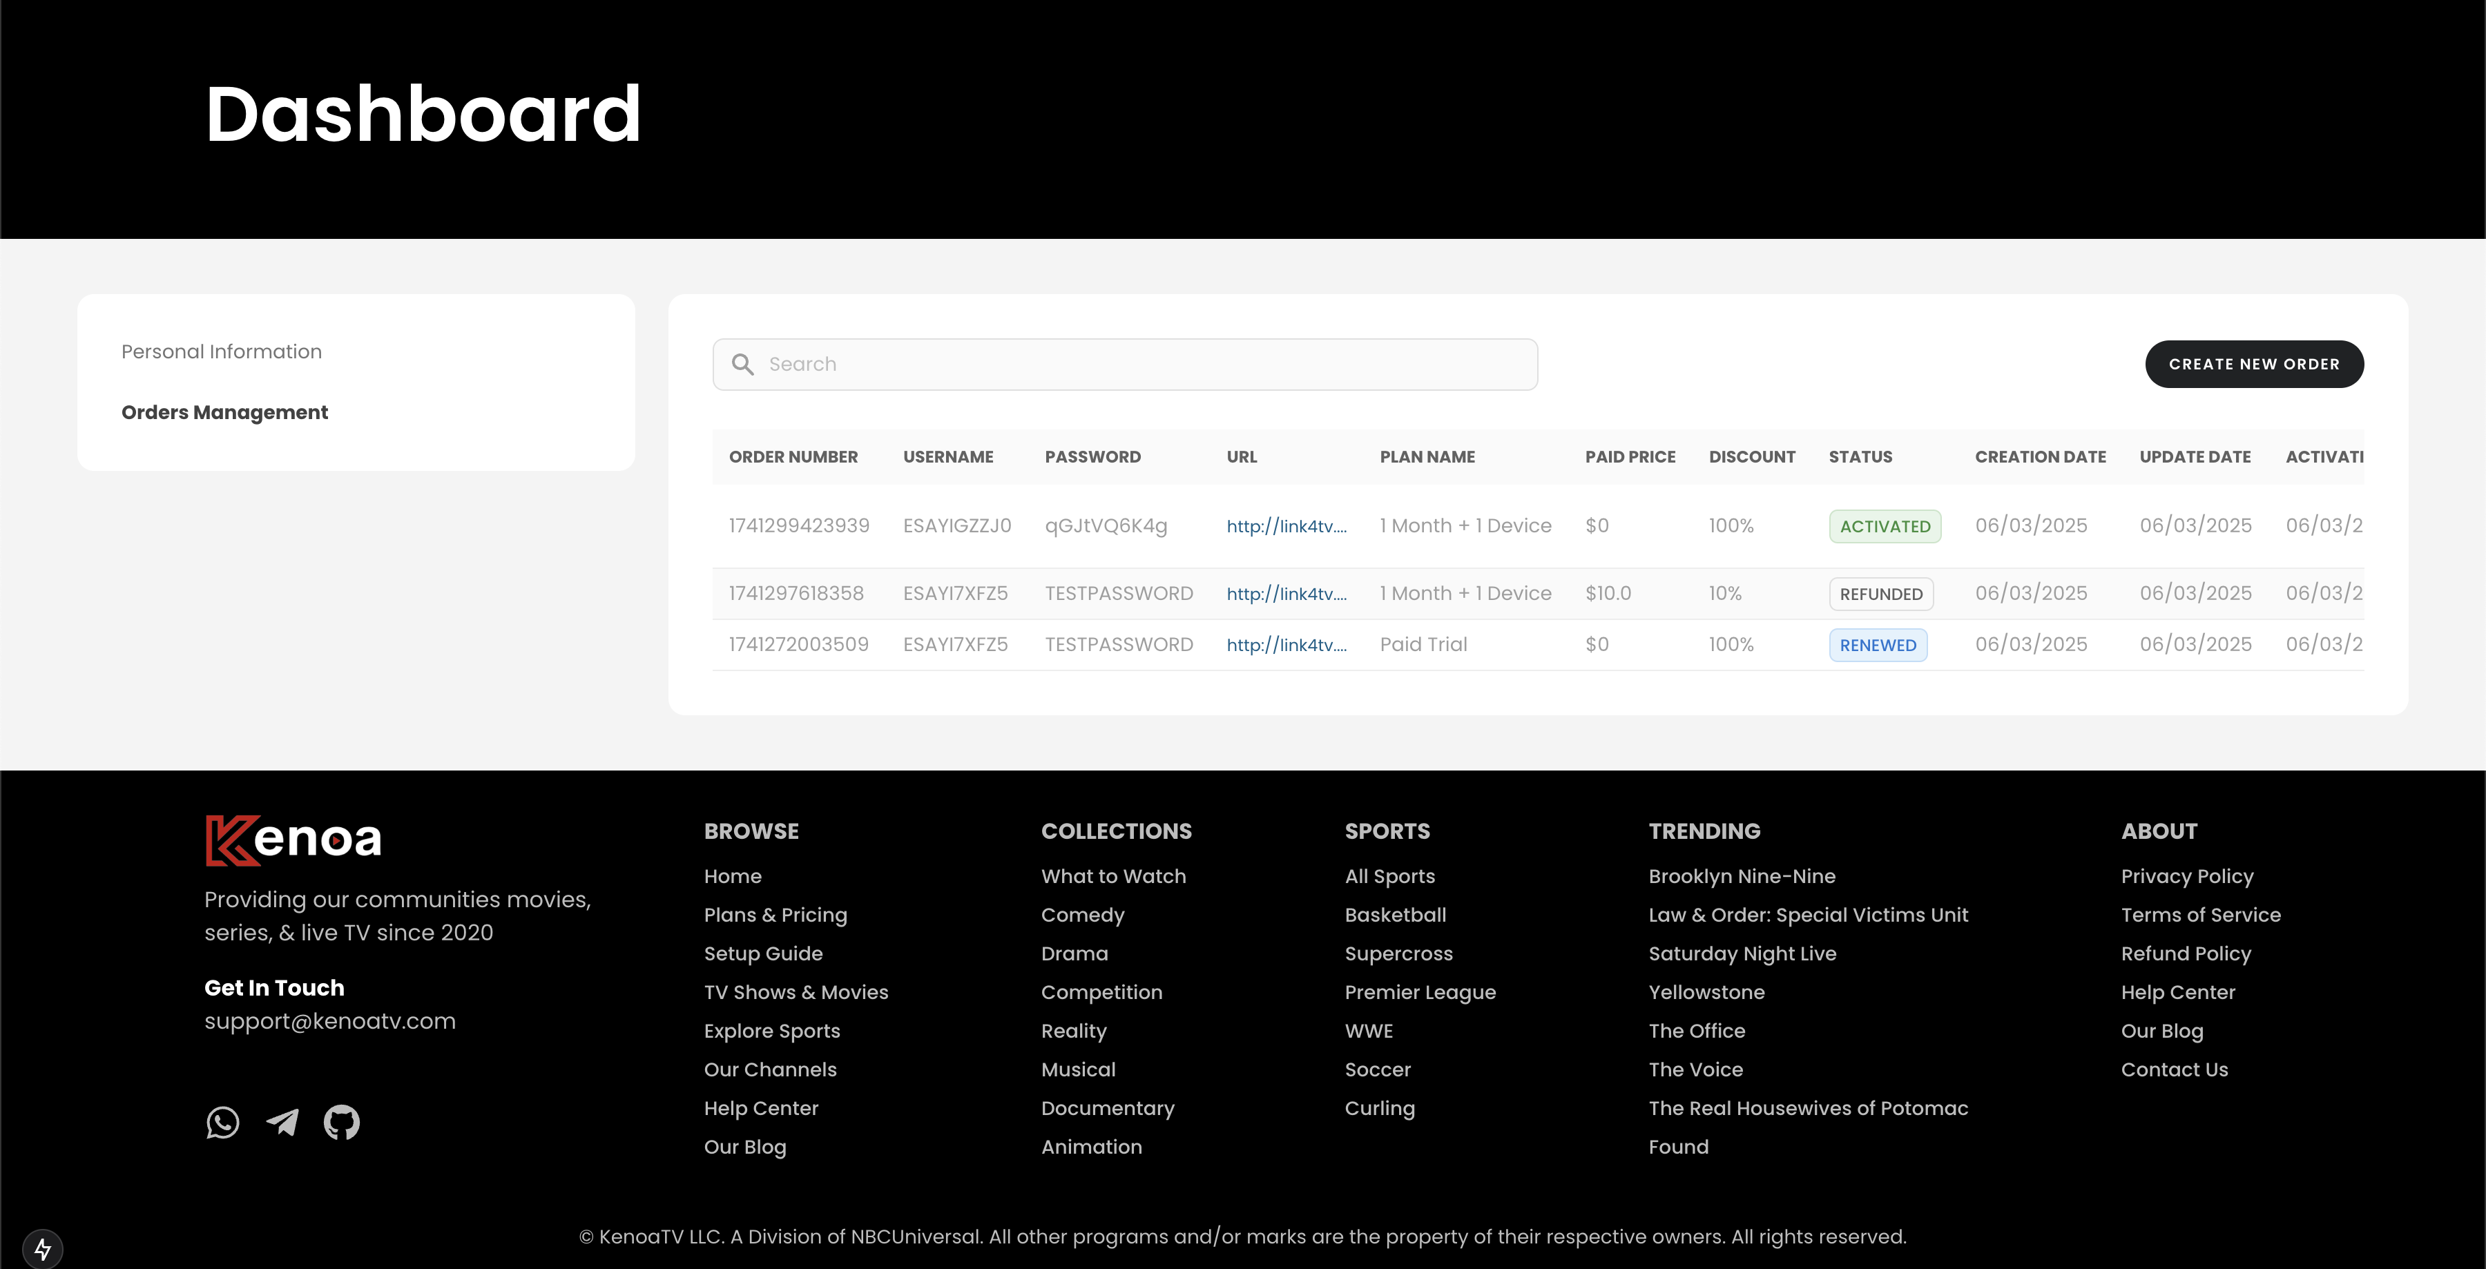Open Plans & Pricing footer link
The image size is (2486, 1269).
click(x=775, y=915)
